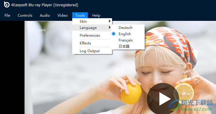Open the File menu
This screenshot has height=114, width=216.
[7, 15]
